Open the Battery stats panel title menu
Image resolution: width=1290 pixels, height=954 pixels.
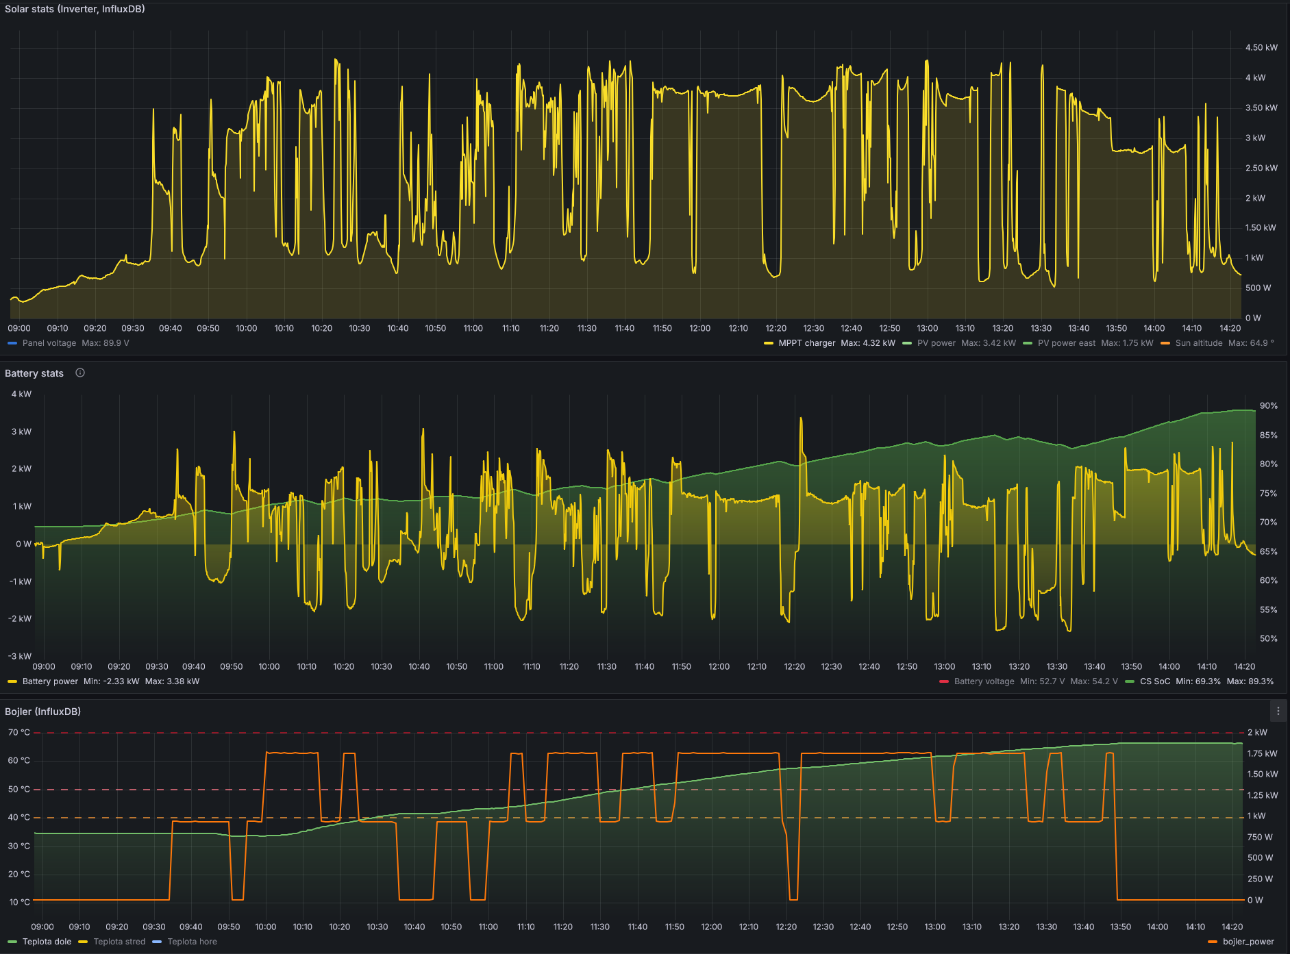coord(34,373)
